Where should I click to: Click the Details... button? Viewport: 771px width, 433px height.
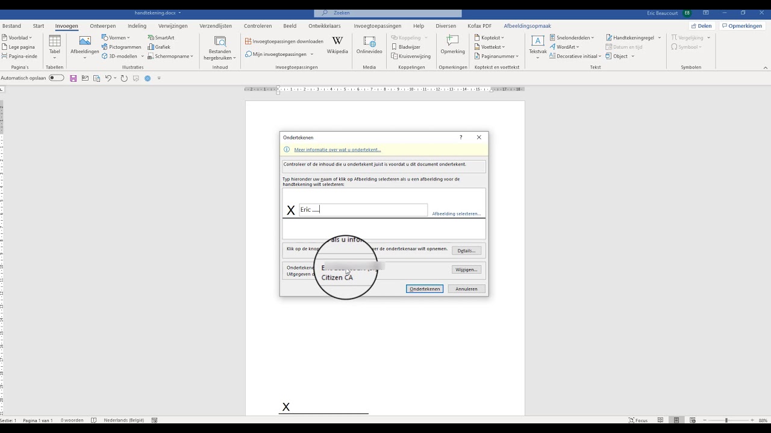[466, 251]
